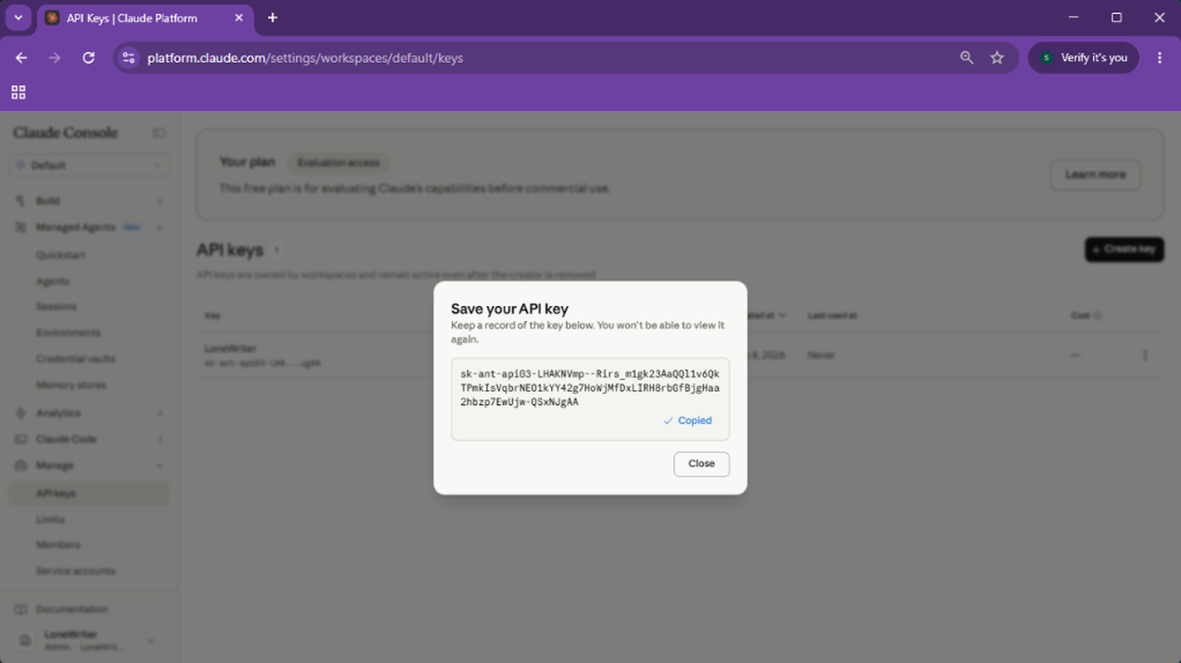The width and height of the screenshot is (1181, 663).
Task: Minimize the browser window
Action: click(1073, 18)
